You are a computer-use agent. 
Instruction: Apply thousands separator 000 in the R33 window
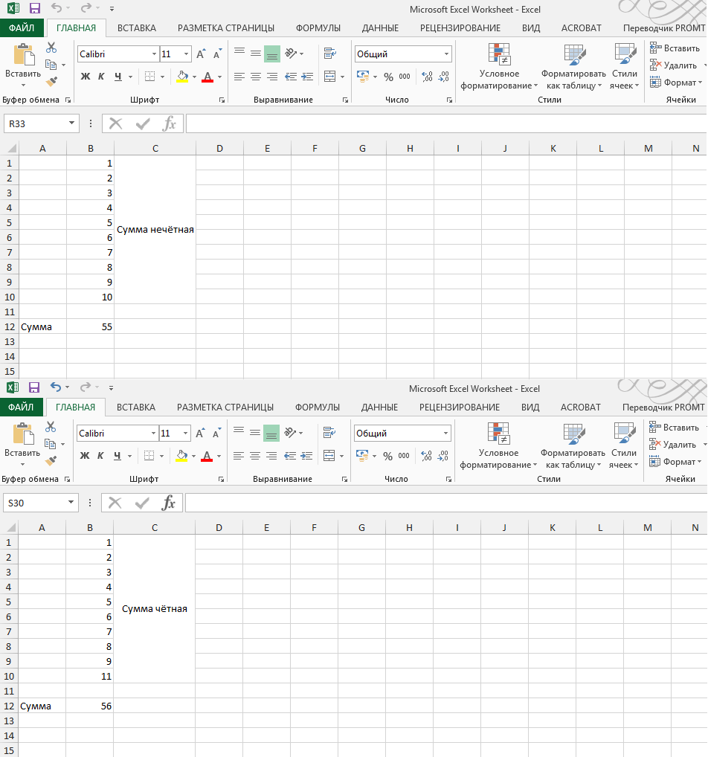pyautogui.click(x=405, y=77)
